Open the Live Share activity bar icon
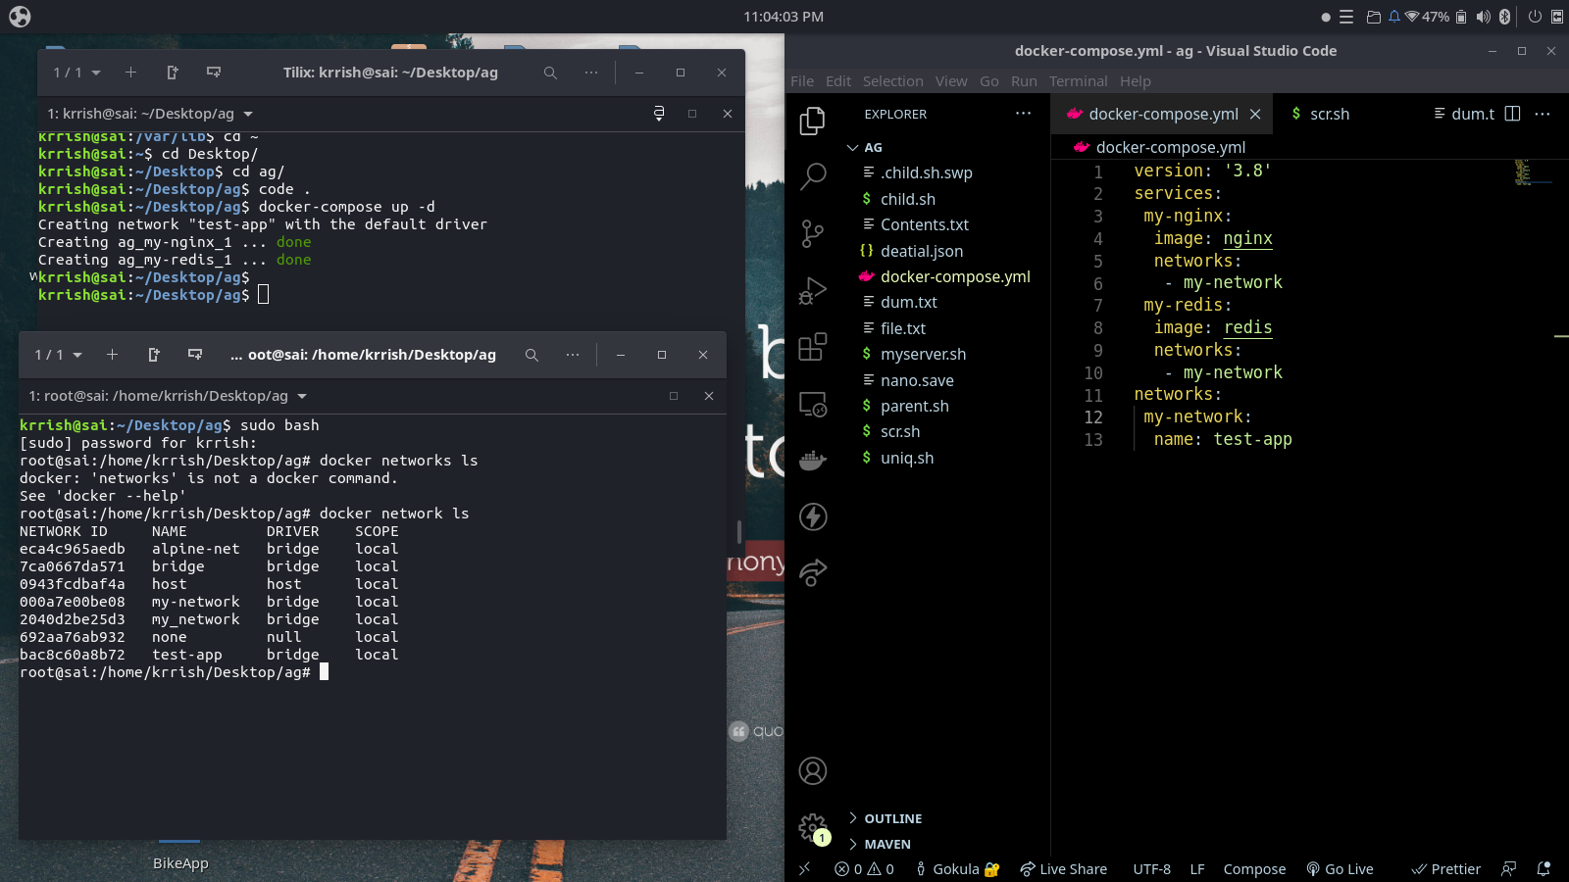This screenshot has height=882, width=1569. 813,572
